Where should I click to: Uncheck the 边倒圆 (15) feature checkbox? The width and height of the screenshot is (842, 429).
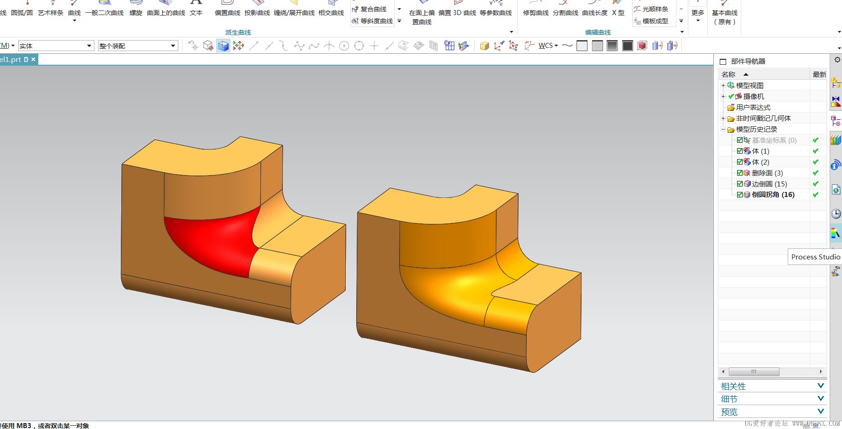(740, 184)
